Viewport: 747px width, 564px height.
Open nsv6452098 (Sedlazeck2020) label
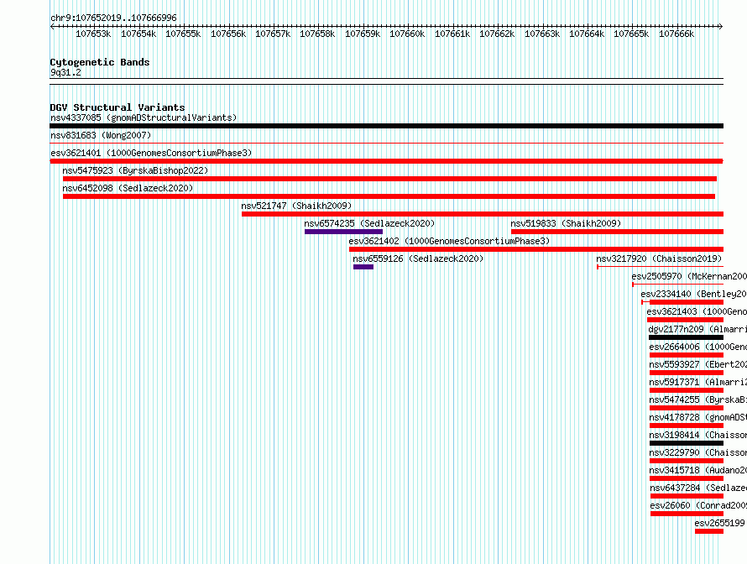click(x=128, y=188)
